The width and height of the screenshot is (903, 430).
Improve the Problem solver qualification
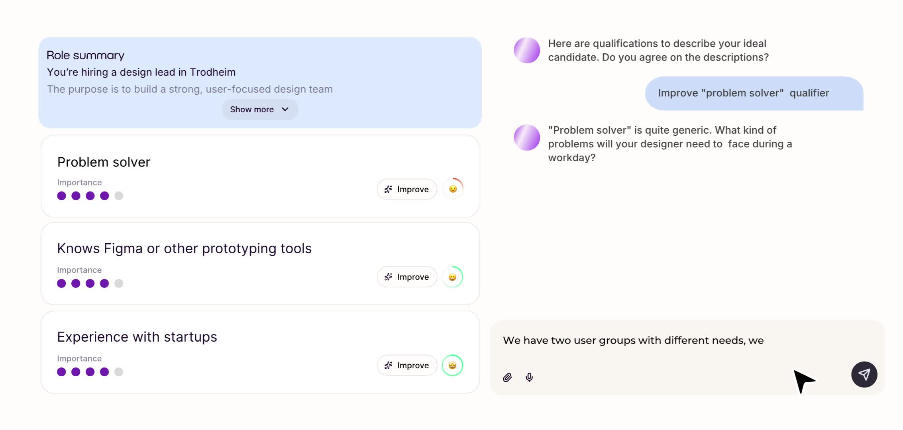point(406,190)
